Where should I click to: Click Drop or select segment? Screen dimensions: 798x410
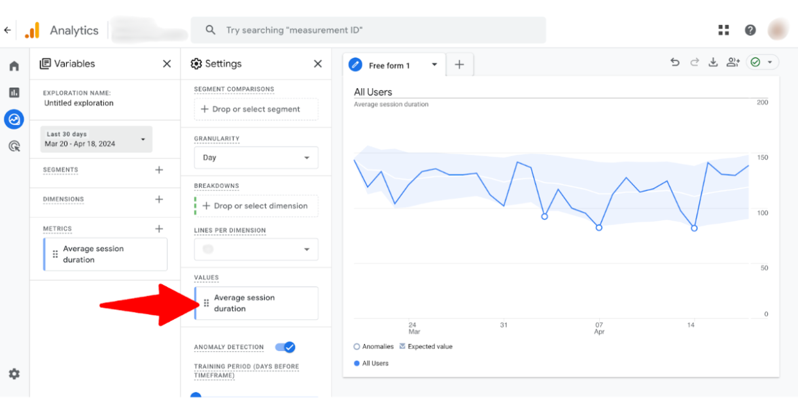click(255, 109)
